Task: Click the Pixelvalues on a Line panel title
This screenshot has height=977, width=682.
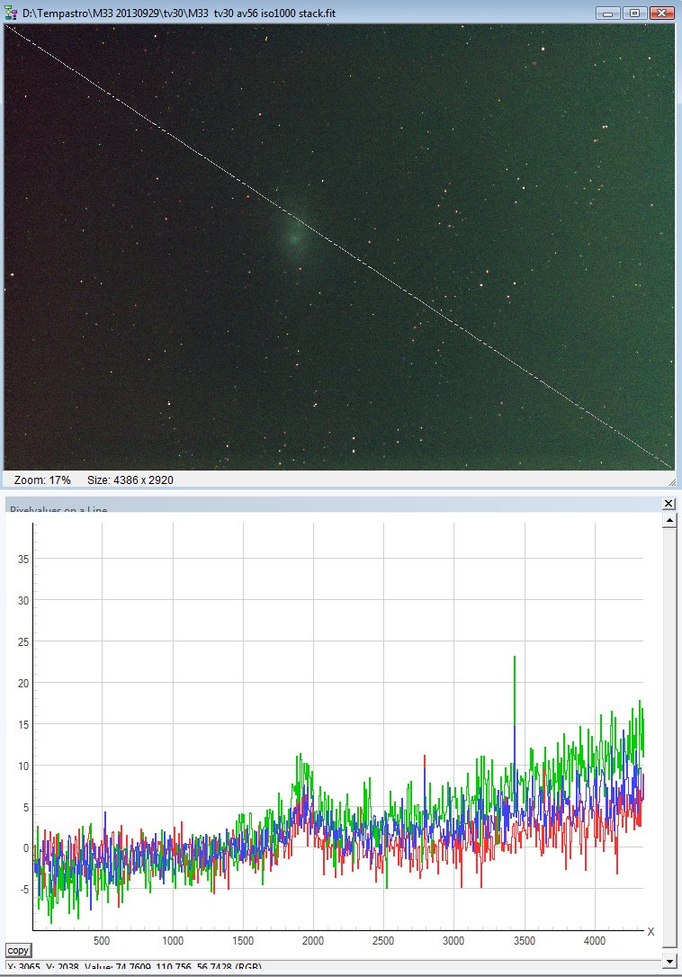Action: (58, 509)
